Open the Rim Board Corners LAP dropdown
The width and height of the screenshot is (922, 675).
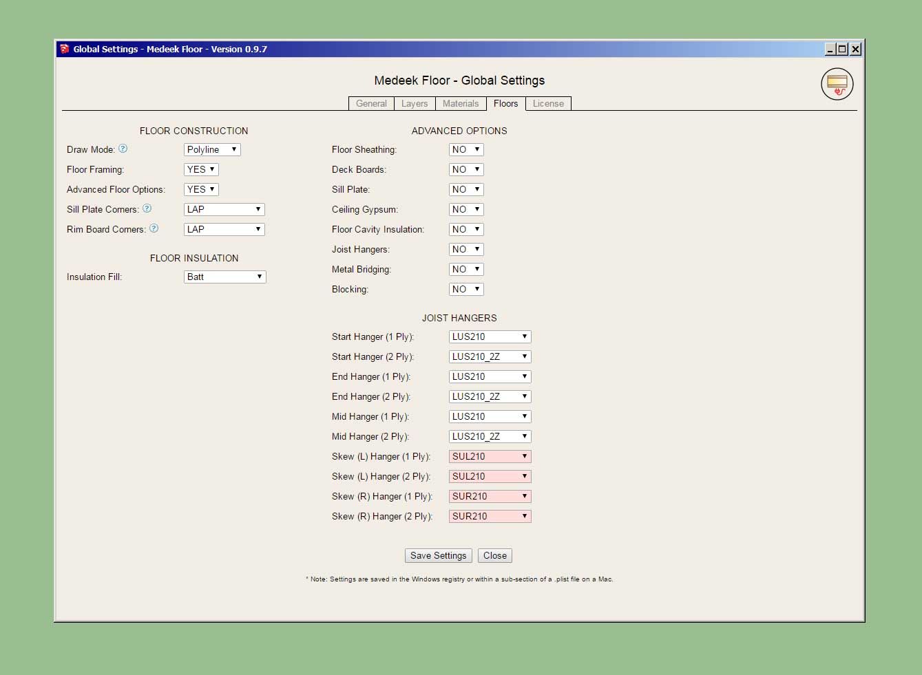[224, 229]
